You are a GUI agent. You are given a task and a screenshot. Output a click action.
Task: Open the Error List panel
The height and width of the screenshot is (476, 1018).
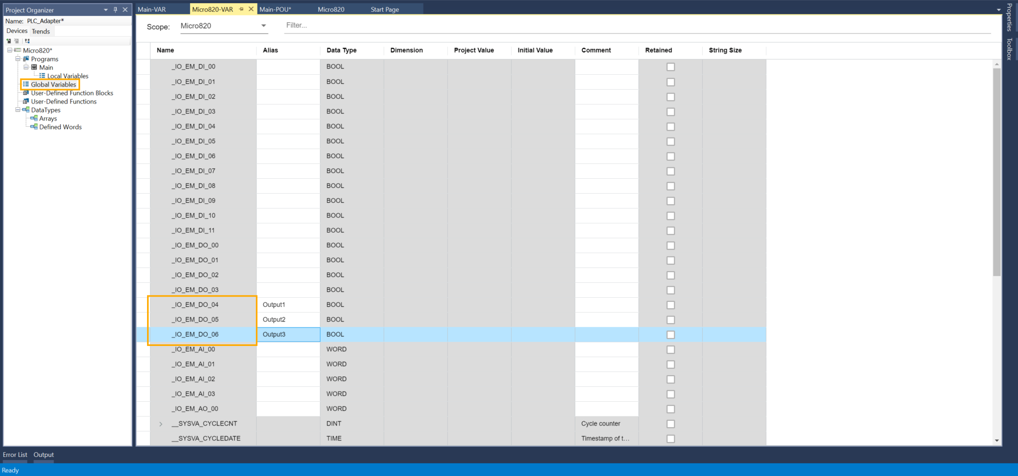tap(15, 455)
